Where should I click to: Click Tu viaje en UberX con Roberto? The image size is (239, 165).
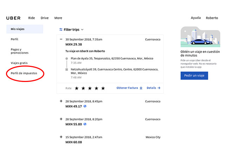pos(85,51)
